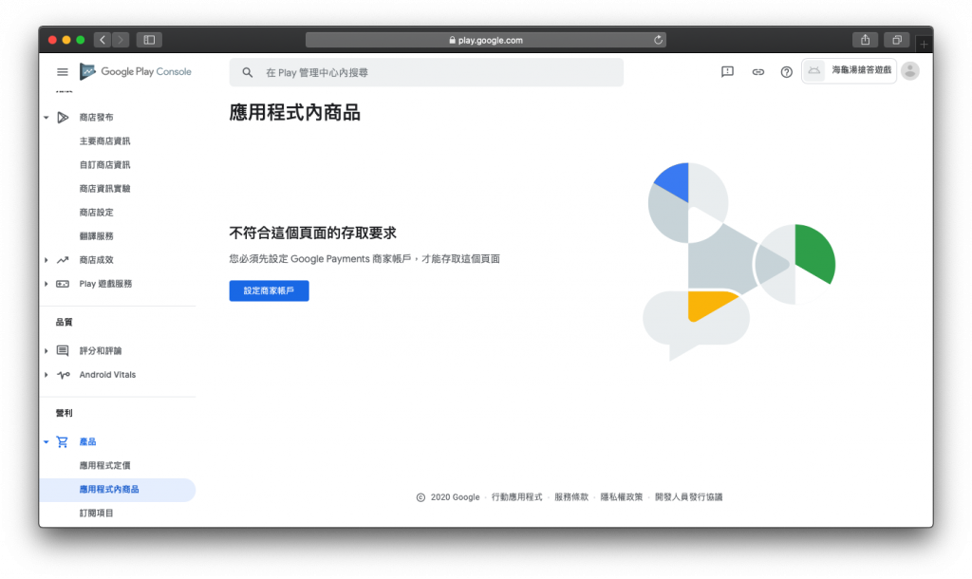This screenshot has height=579, width=972.
Task: Open 訂閱項目 in sidebar
Action: click(96, 513)
